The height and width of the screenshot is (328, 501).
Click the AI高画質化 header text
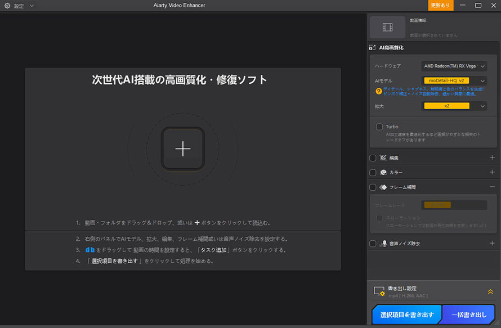[391, 48]
